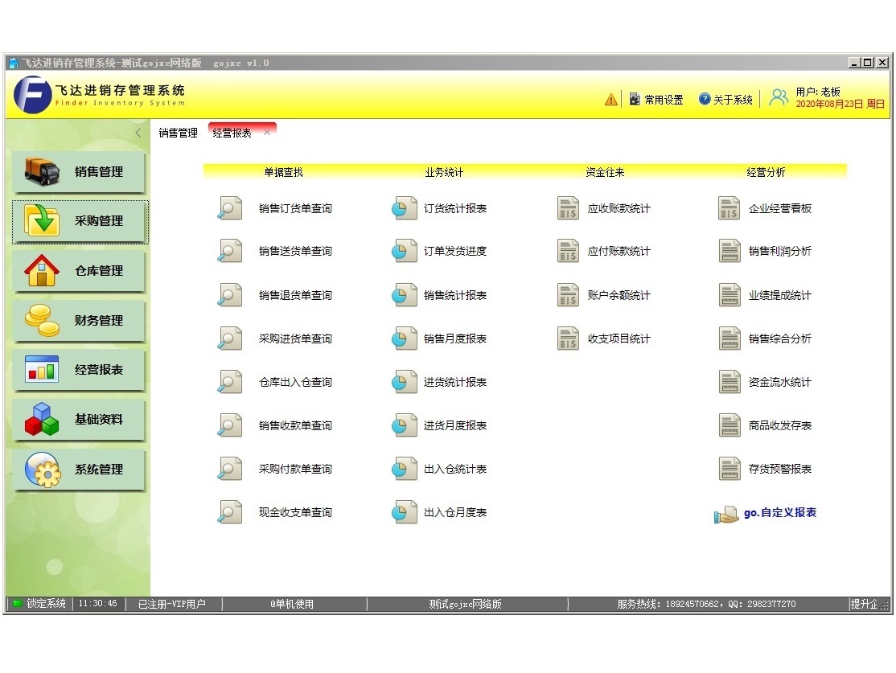The height and width of the screenshot is (673, 896).
Task: Click the truck icon for 销售管理
Action: [43, 171]
